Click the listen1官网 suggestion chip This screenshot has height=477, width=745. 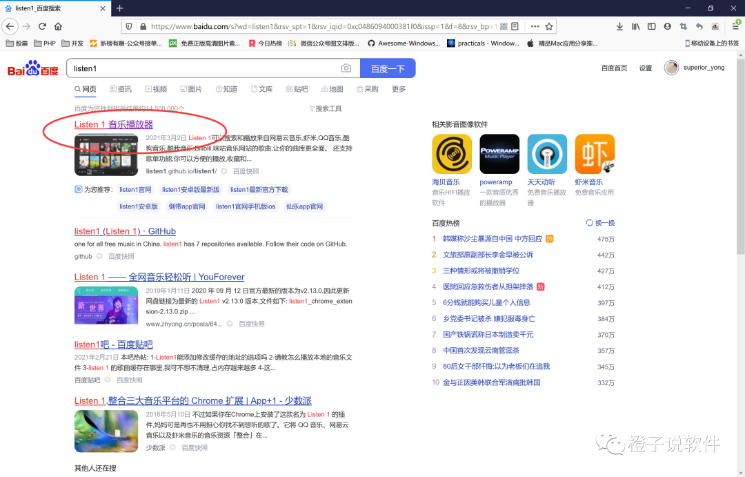[135, 190]
